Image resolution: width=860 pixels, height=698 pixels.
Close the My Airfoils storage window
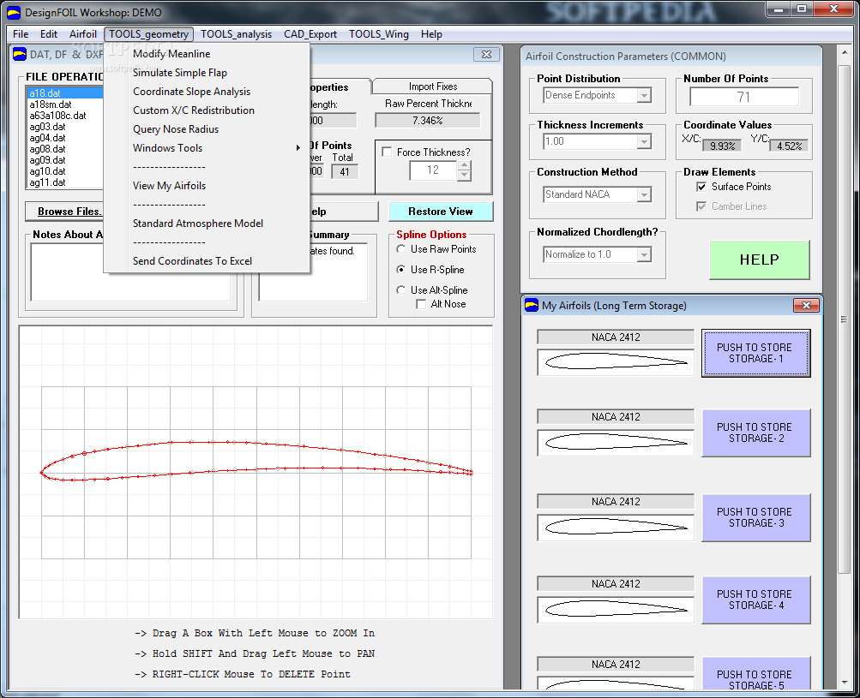(806, 305)
